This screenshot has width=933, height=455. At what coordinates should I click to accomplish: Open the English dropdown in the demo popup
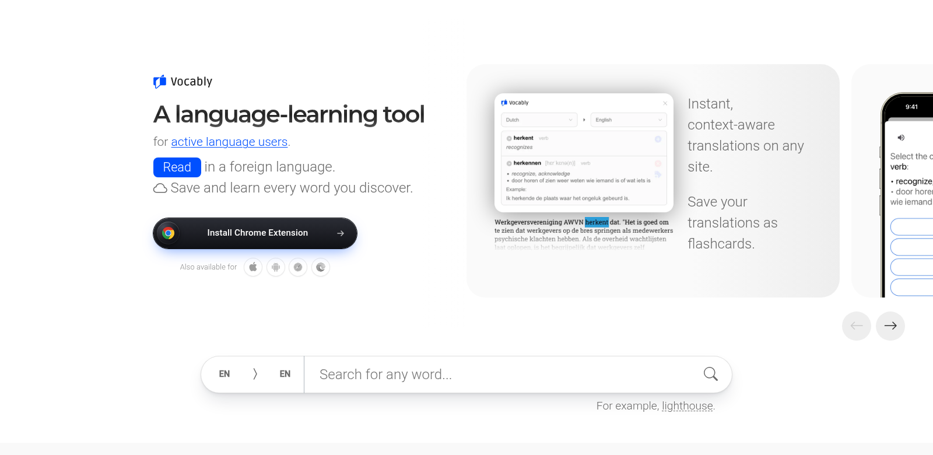(629, 120)
